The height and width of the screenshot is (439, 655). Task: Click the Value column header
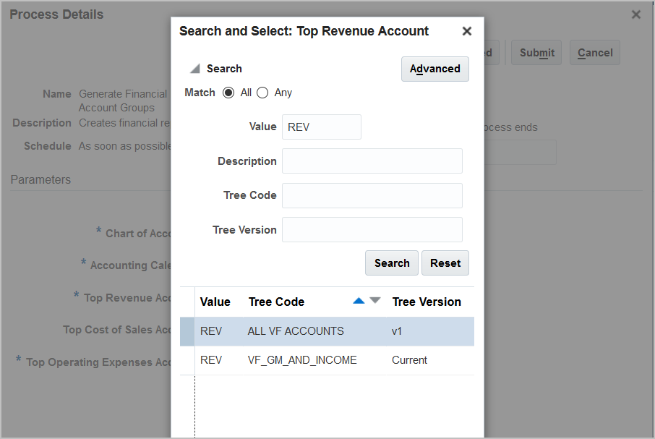tap(215, 302)
